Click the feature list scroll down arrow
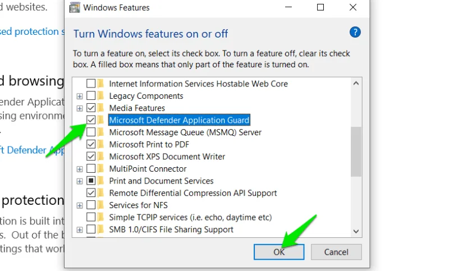The width and height of the screenshot is (449, 271). [x=356, y=231]
